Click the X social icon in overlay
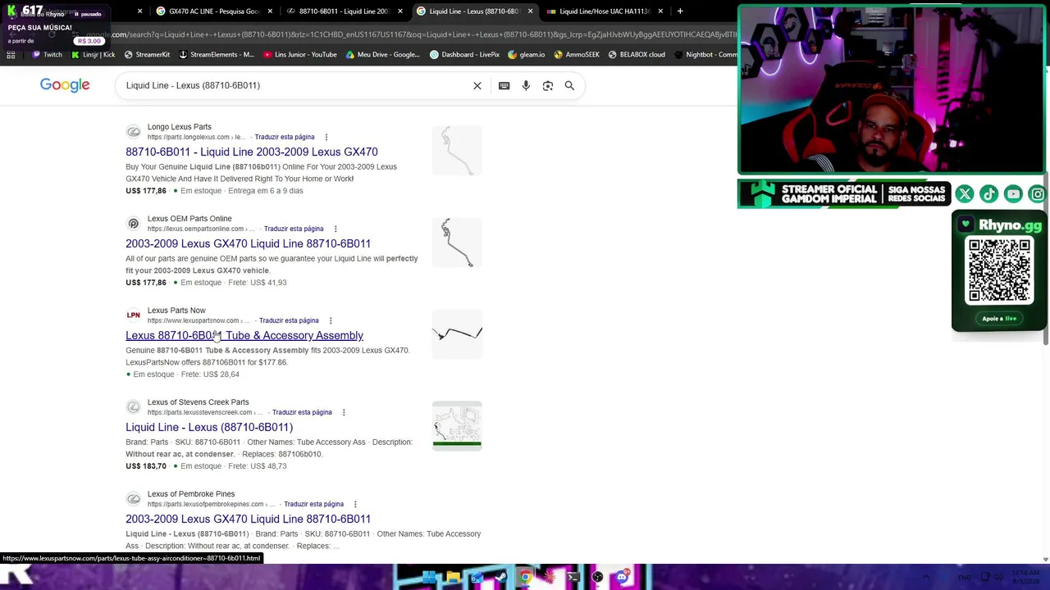 (965, 194)
